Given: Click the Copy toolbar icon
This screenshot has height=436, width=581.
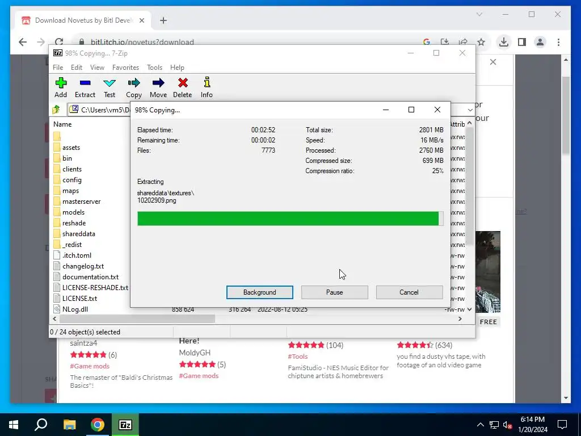Looking at the screenshot, I should coord(134,87).
